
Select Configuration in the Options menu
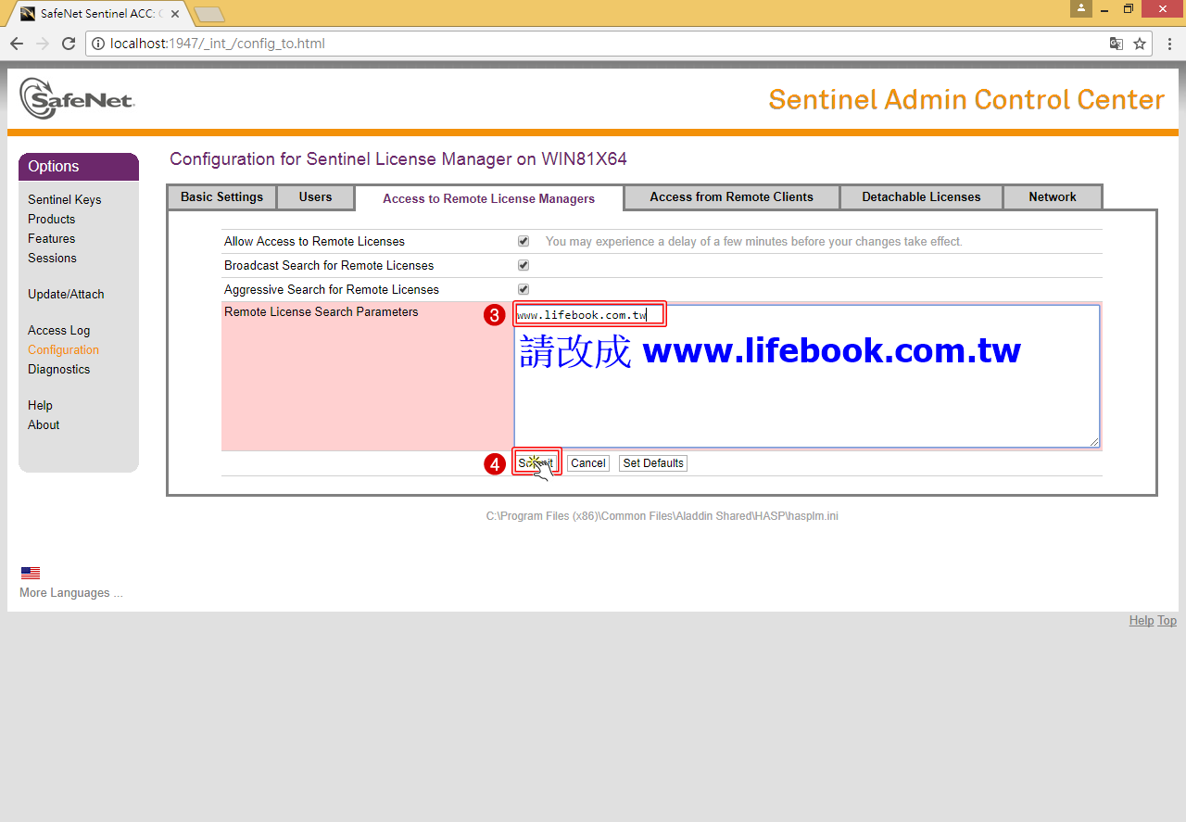tap(63, 349)
